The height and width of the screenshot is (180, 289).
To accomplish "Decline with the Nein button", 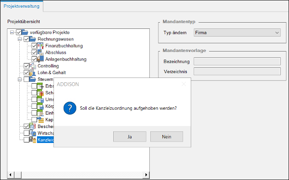I will [x=167, y=137].
